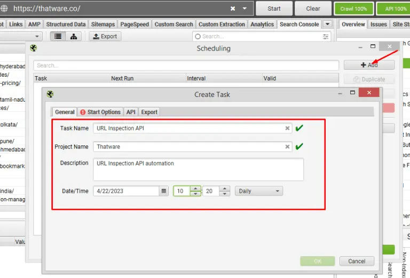The image size is (410, 278).
Task: Increase the hour with the up arrow
Action: click(x=195, y=189)
